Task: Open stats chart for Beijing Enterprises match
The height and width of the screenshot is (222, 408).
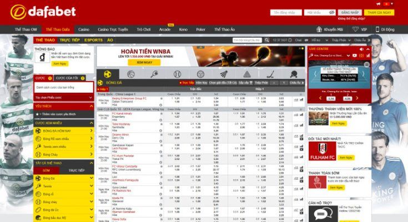Action: (x=301, y=100)
